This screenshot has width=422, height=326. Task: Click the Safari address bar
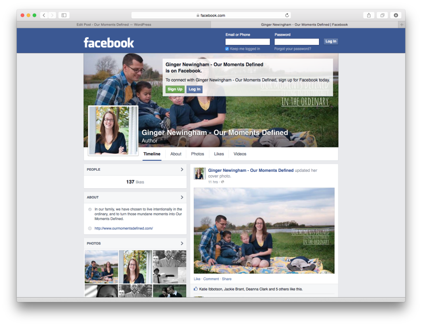coord(211,15)
